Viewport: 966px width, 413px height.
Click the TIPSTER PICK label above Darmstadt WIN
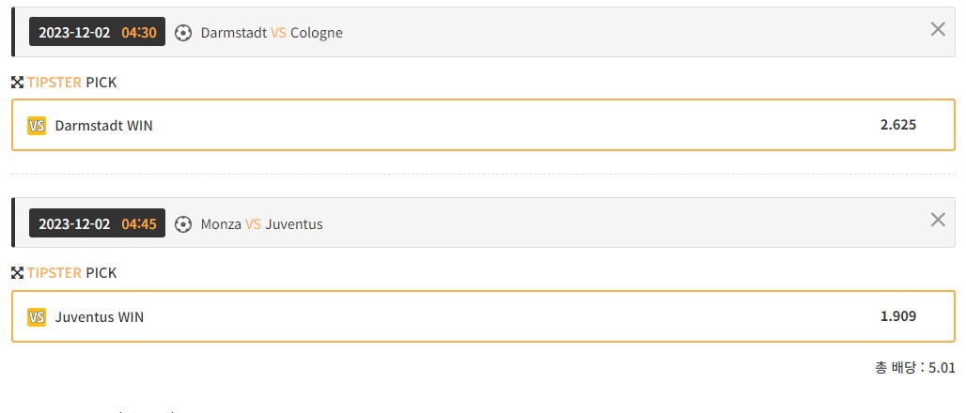tap(71, 83)
